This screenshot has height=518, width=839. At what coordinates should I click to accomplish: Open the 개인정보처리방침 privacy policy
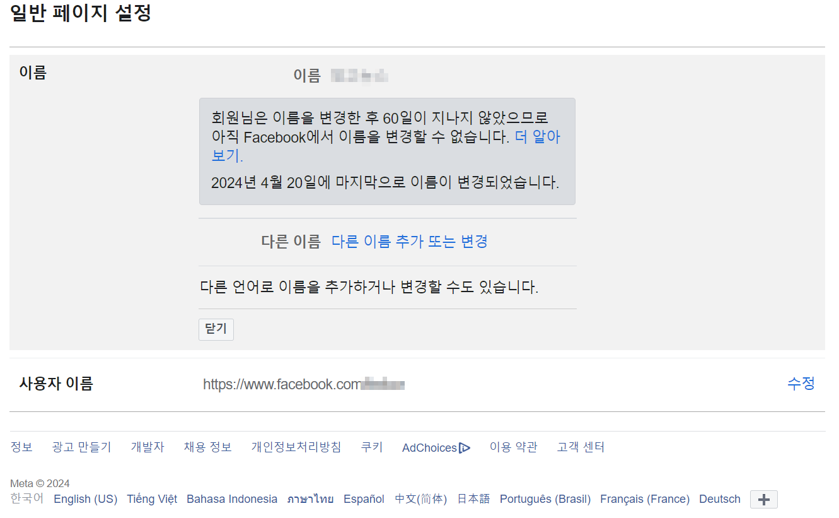[296, 447]
